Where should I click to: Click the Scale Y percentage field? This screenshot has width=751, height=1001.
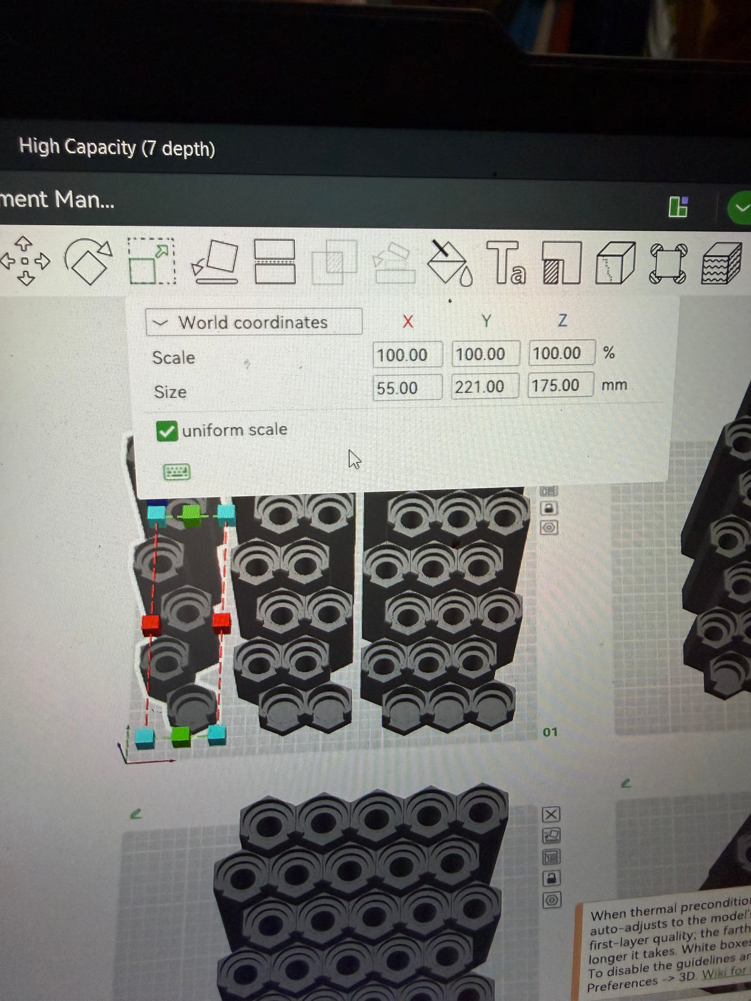486,353
